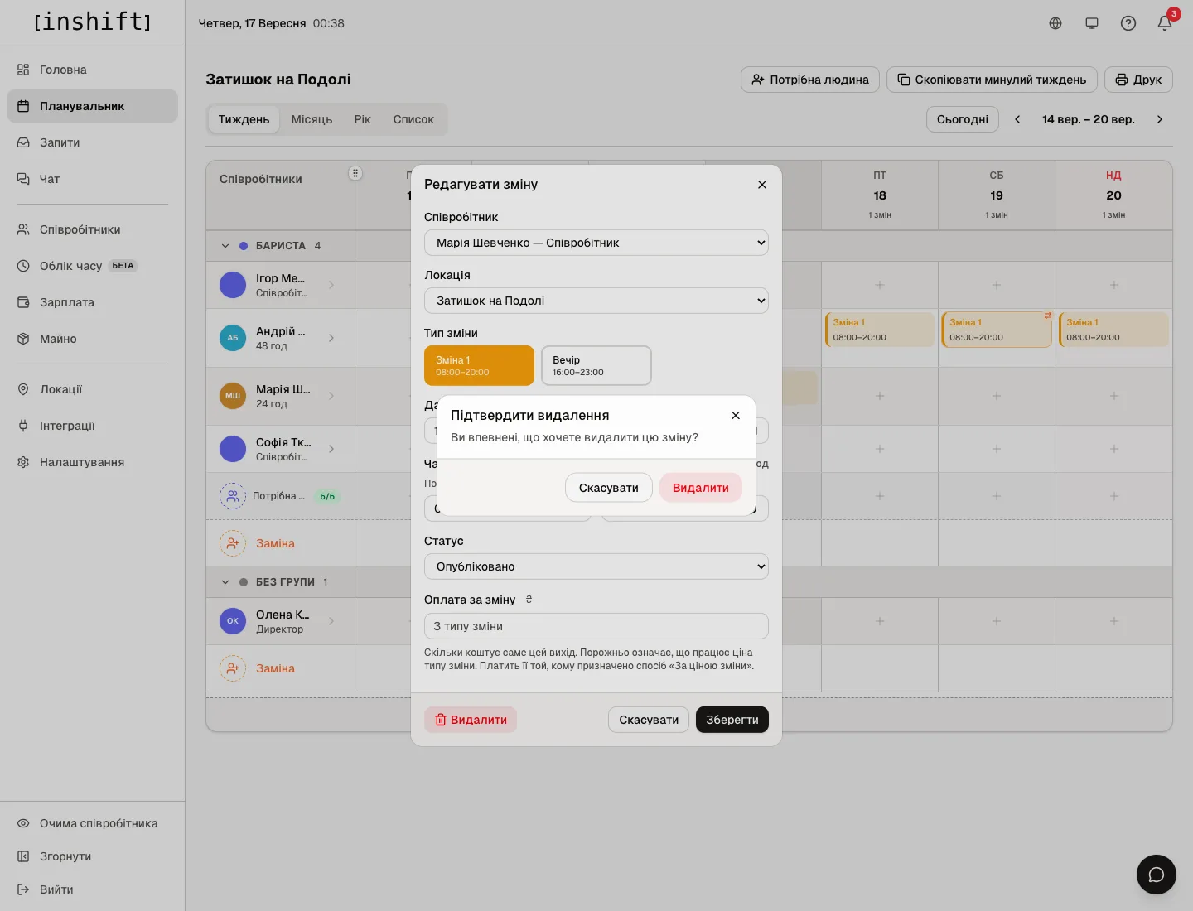The width and height of the screenshot is (1193, 911).
Task: Click Скасувати next to Зберегти
Action: 649,720
